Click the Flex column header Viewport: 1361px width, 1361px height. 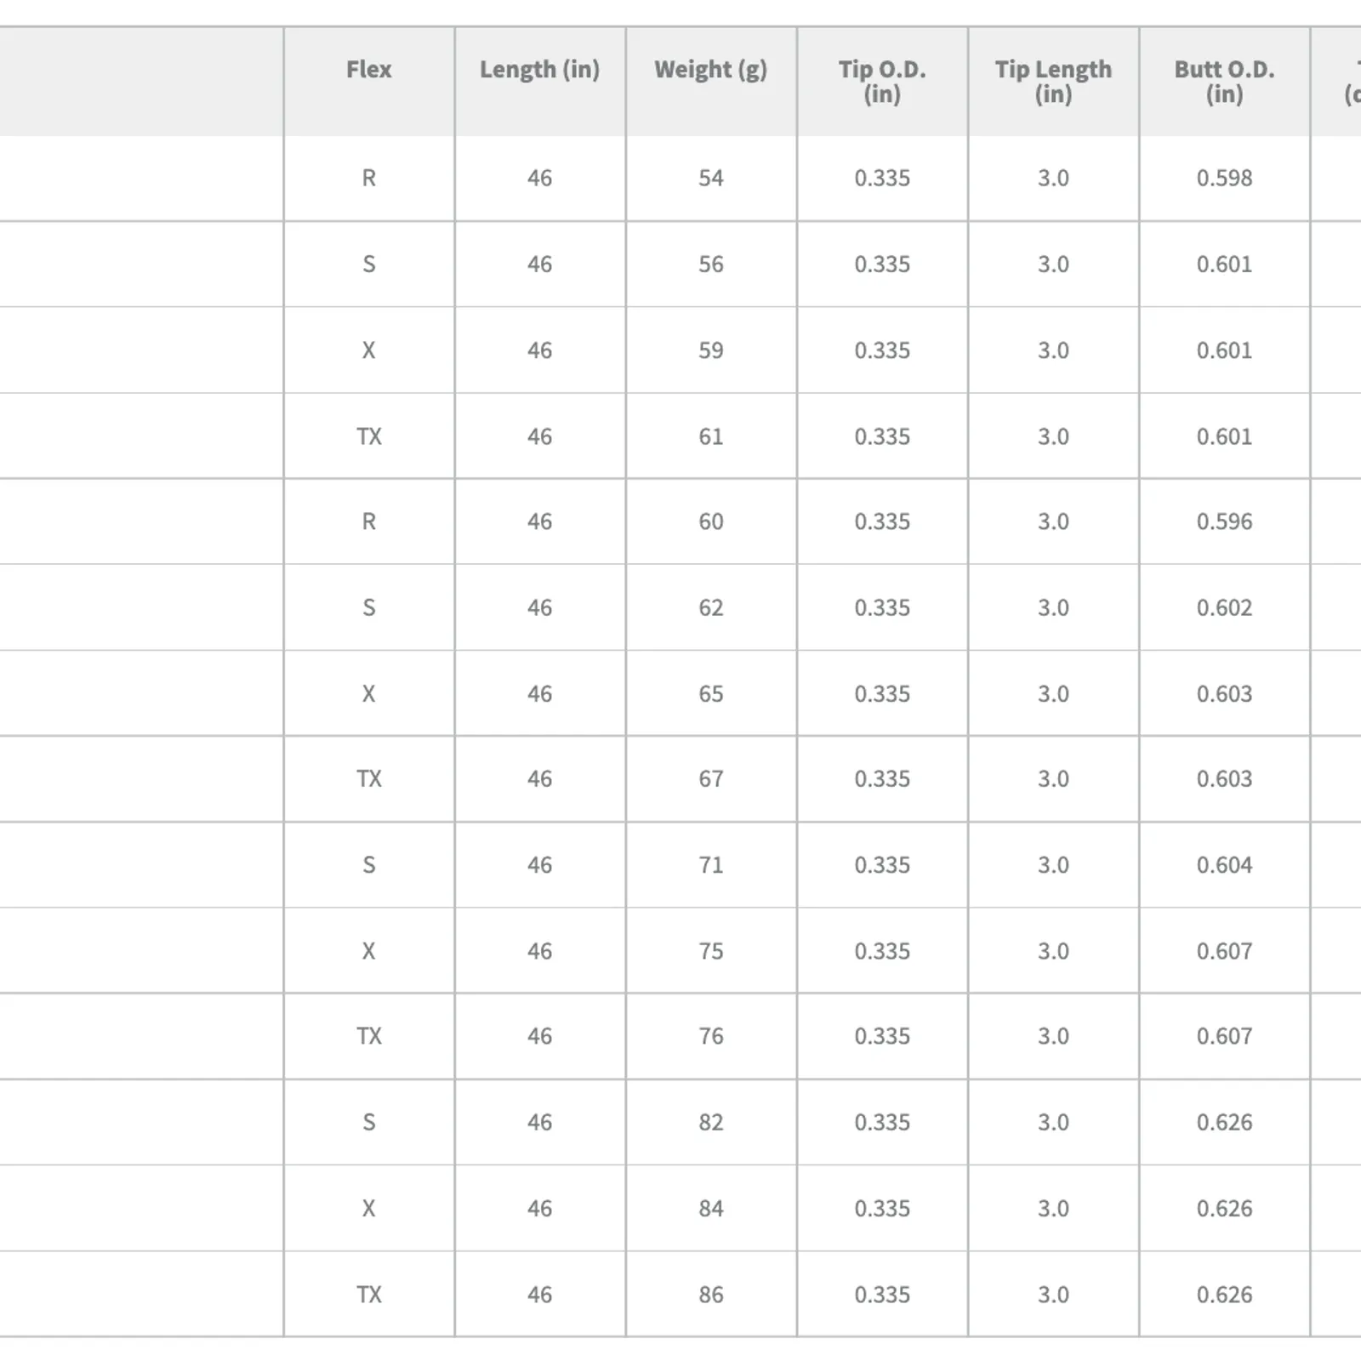(x=368, y=70)
